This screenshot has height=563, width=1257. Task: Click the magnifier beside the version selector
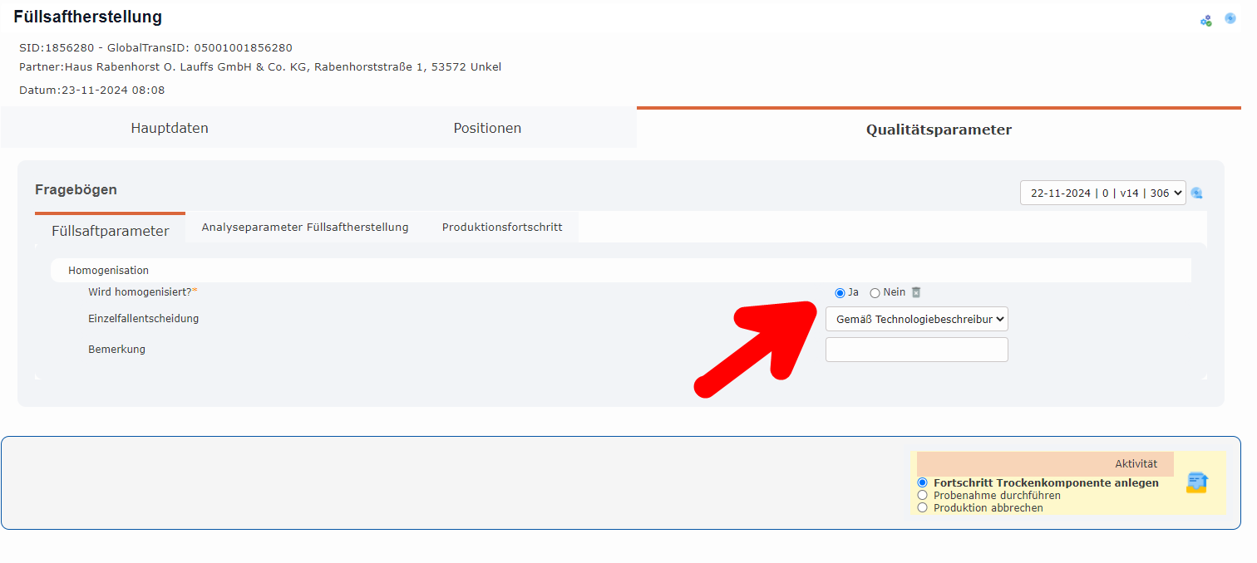pos(1196,193)
